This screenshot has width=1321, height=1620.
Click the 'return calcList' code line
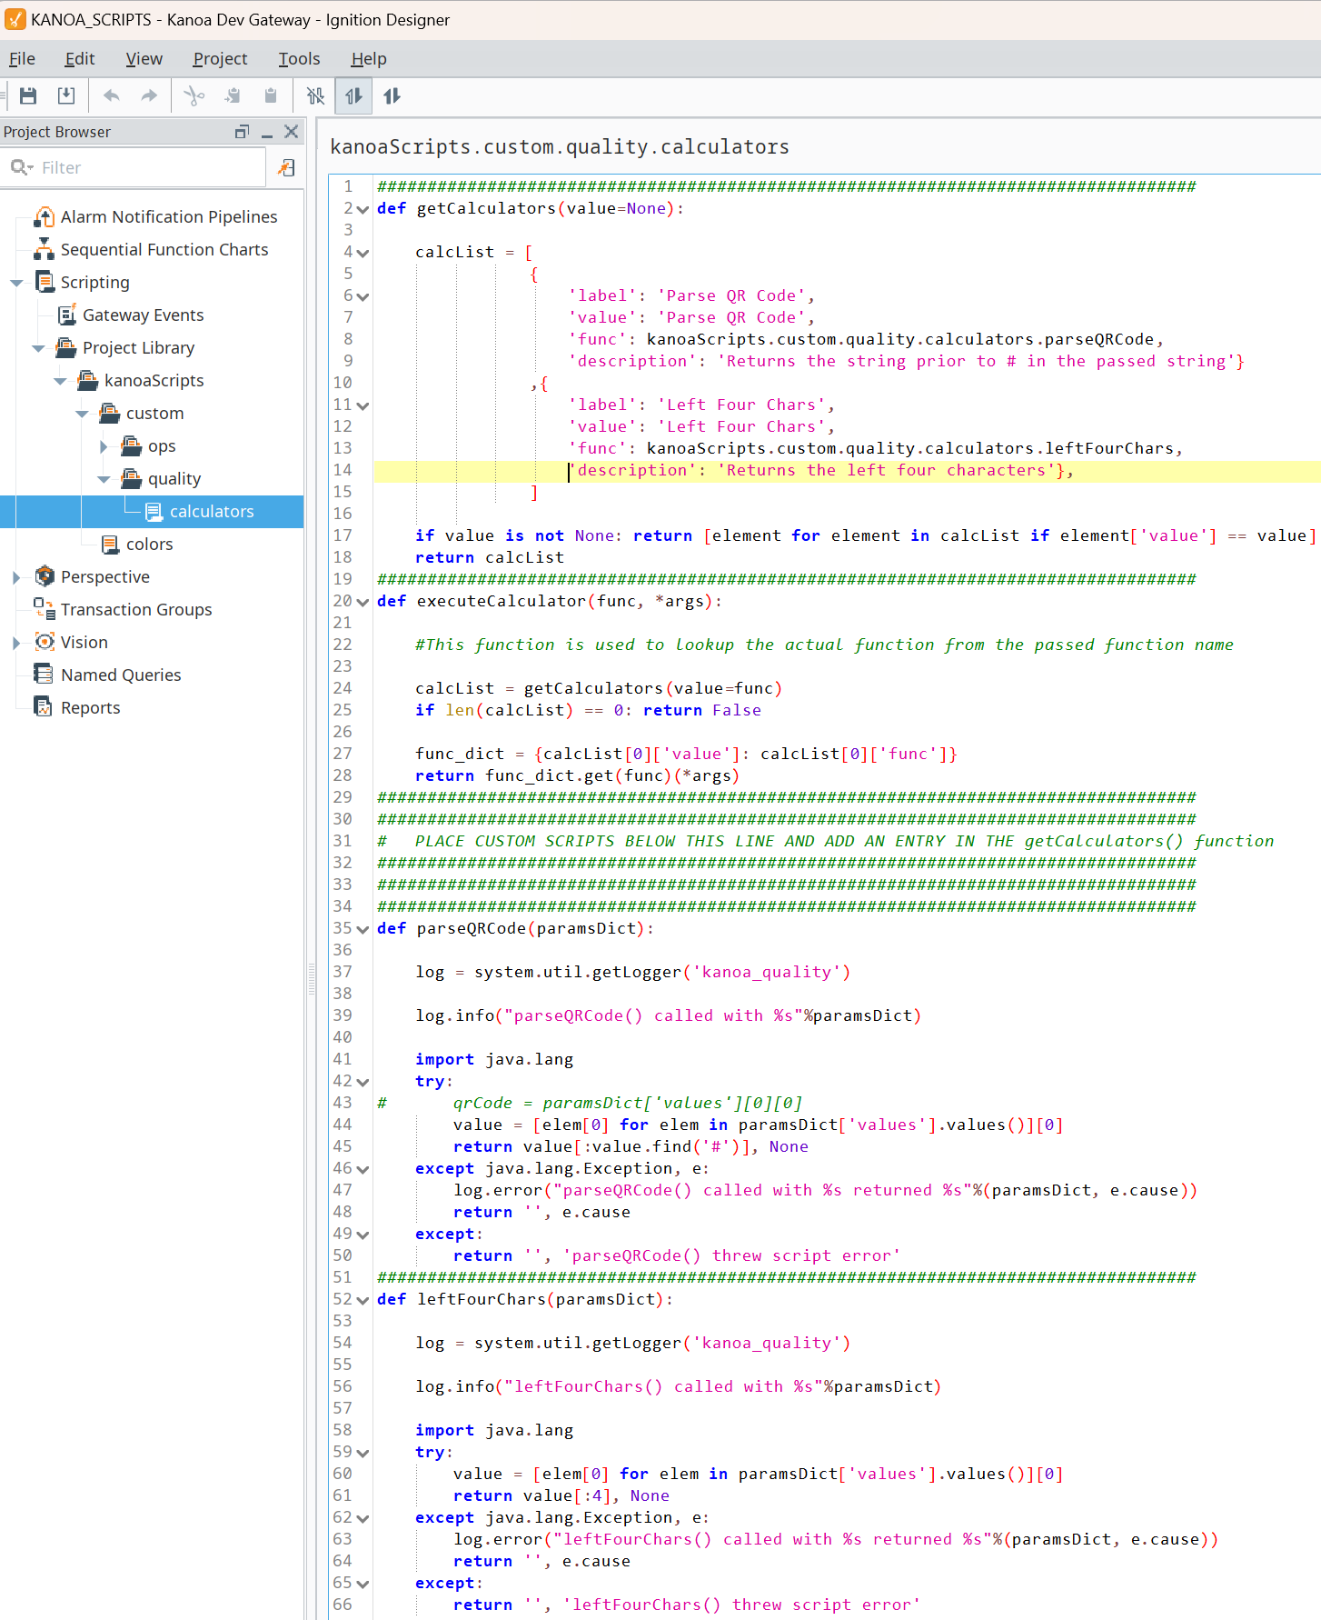pos(490,558)
